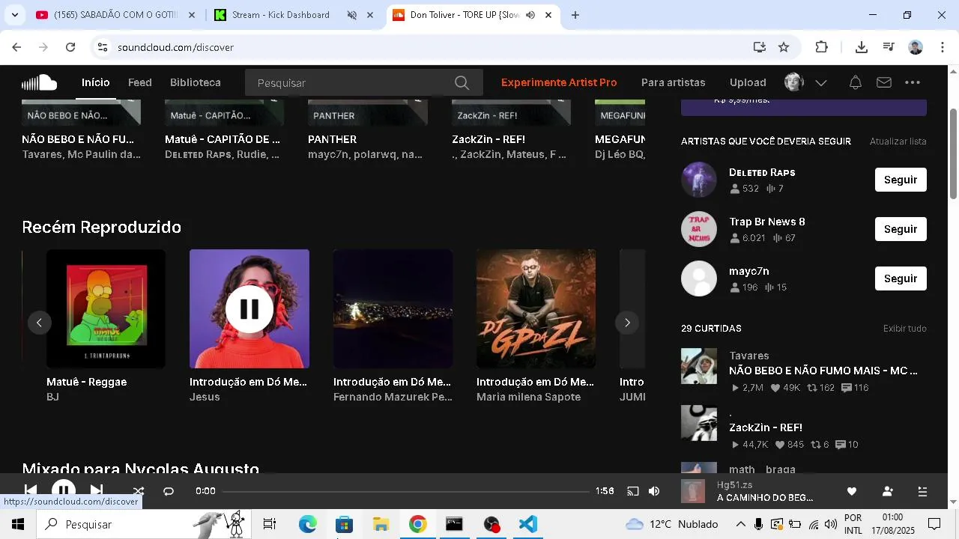Viewport: 959px width, 539px height.
Task: Click Exibir tudo for curtidas
Action: point(905,329)
